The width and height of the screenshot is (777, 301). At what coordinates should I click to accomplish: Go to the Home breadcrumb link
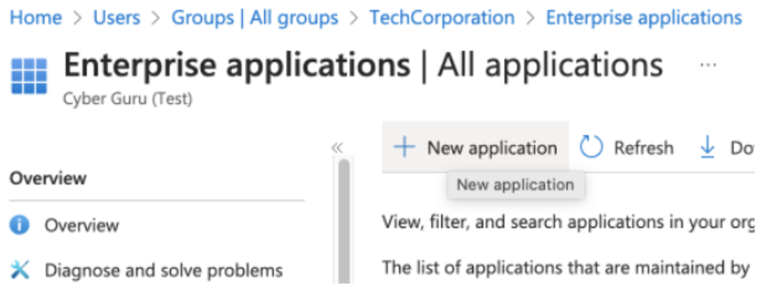[x=36, y=17]
